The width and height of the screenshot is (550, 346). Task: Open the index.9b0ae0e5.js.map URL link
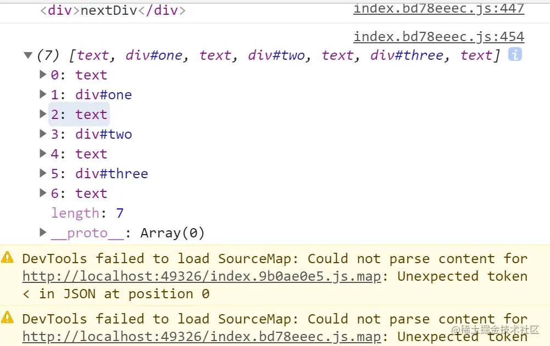202,276
